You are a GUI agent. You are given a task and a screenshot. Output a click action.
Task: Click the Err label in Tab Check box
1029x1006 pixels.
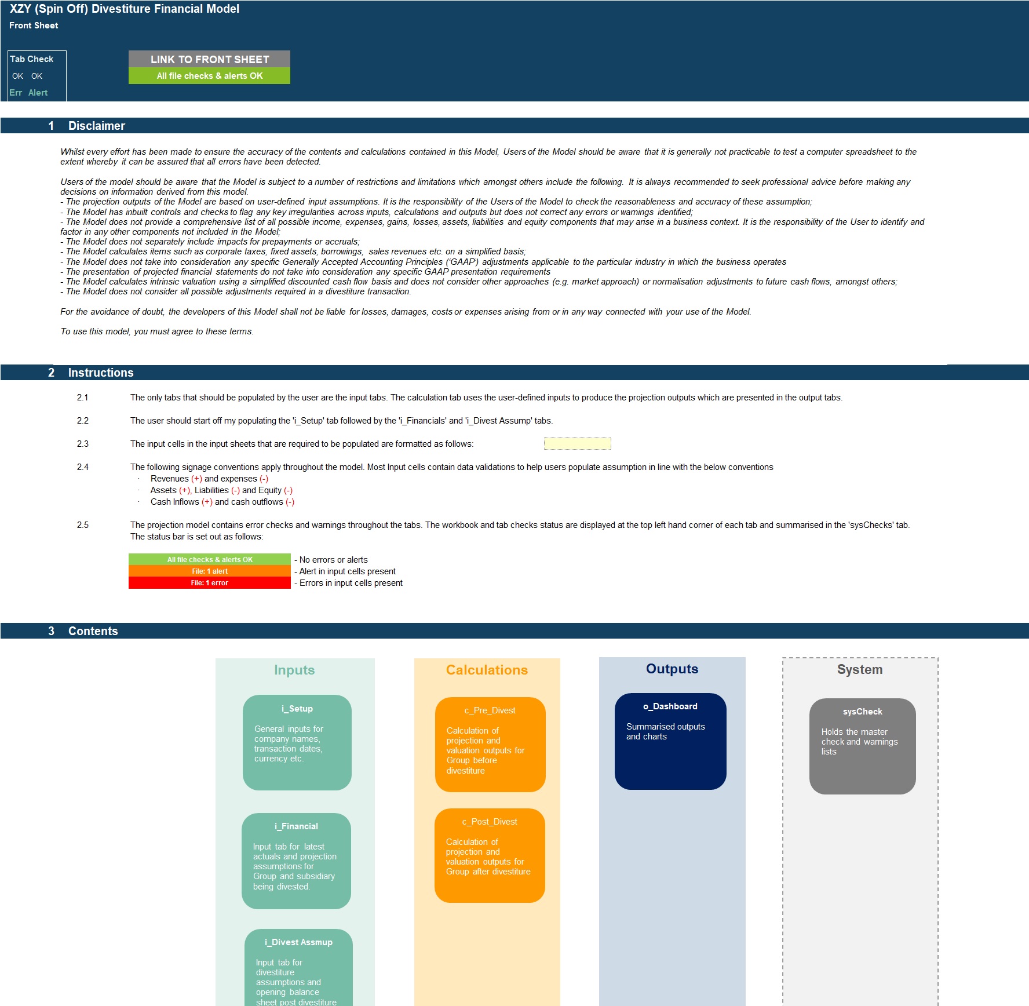coord(16,93)
